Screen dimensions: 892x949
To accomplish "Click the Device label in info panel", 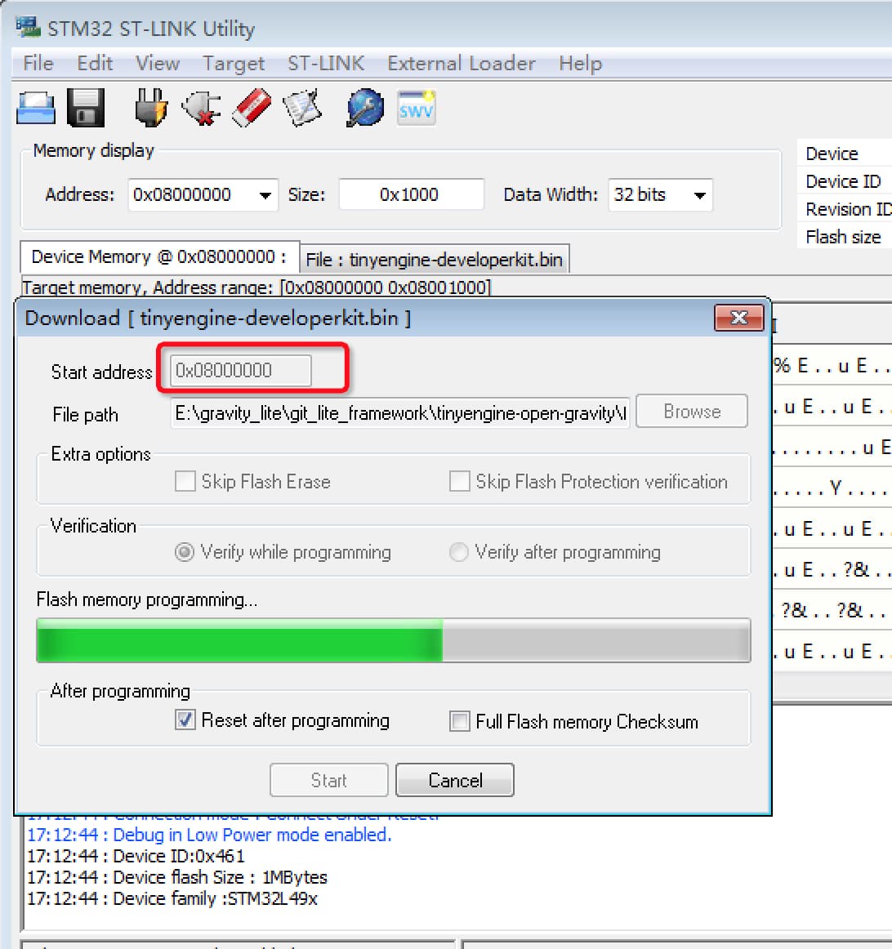I will click(832, 154).
